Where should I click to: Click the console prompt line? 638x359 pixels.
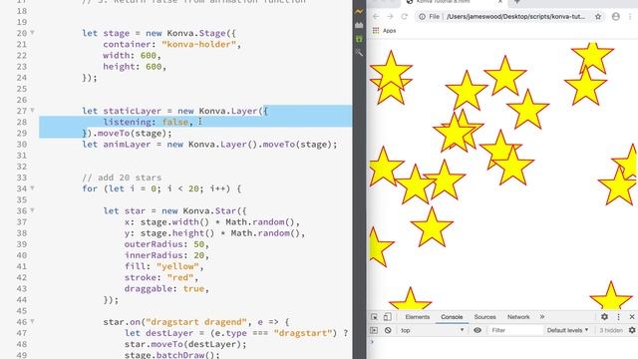click(502, 342)
